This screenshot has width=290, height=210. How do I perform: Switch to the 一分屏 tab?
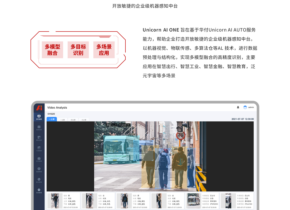52,119
